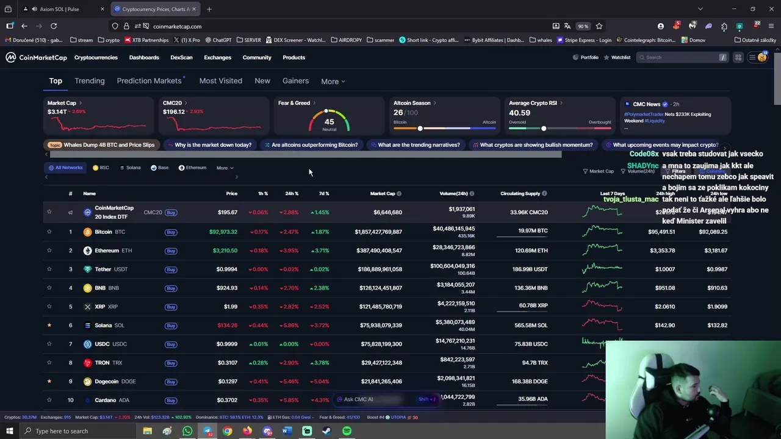Image resolution: width=781 pixels, height=439 pixels.
Task: Open Whales Dump 4B BTC topic
Action: click(102, 145)
